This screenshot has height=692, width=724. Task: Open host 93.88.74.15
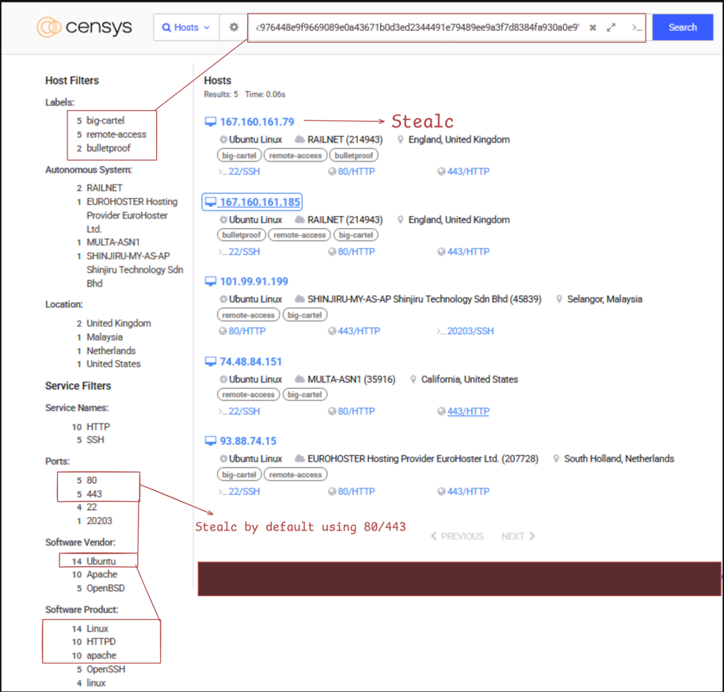[x=248, y=441]
